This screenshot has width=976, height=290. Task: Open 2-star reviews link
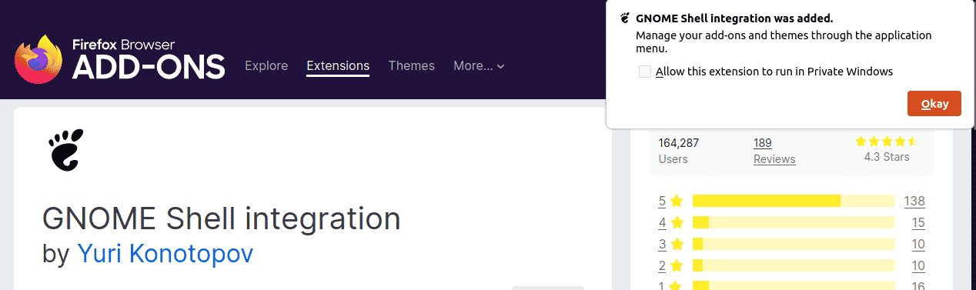[x=670, y=266]
